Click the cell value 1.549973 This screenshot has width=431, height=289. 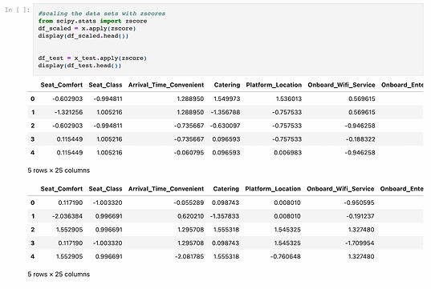click(x=227, y=98)
